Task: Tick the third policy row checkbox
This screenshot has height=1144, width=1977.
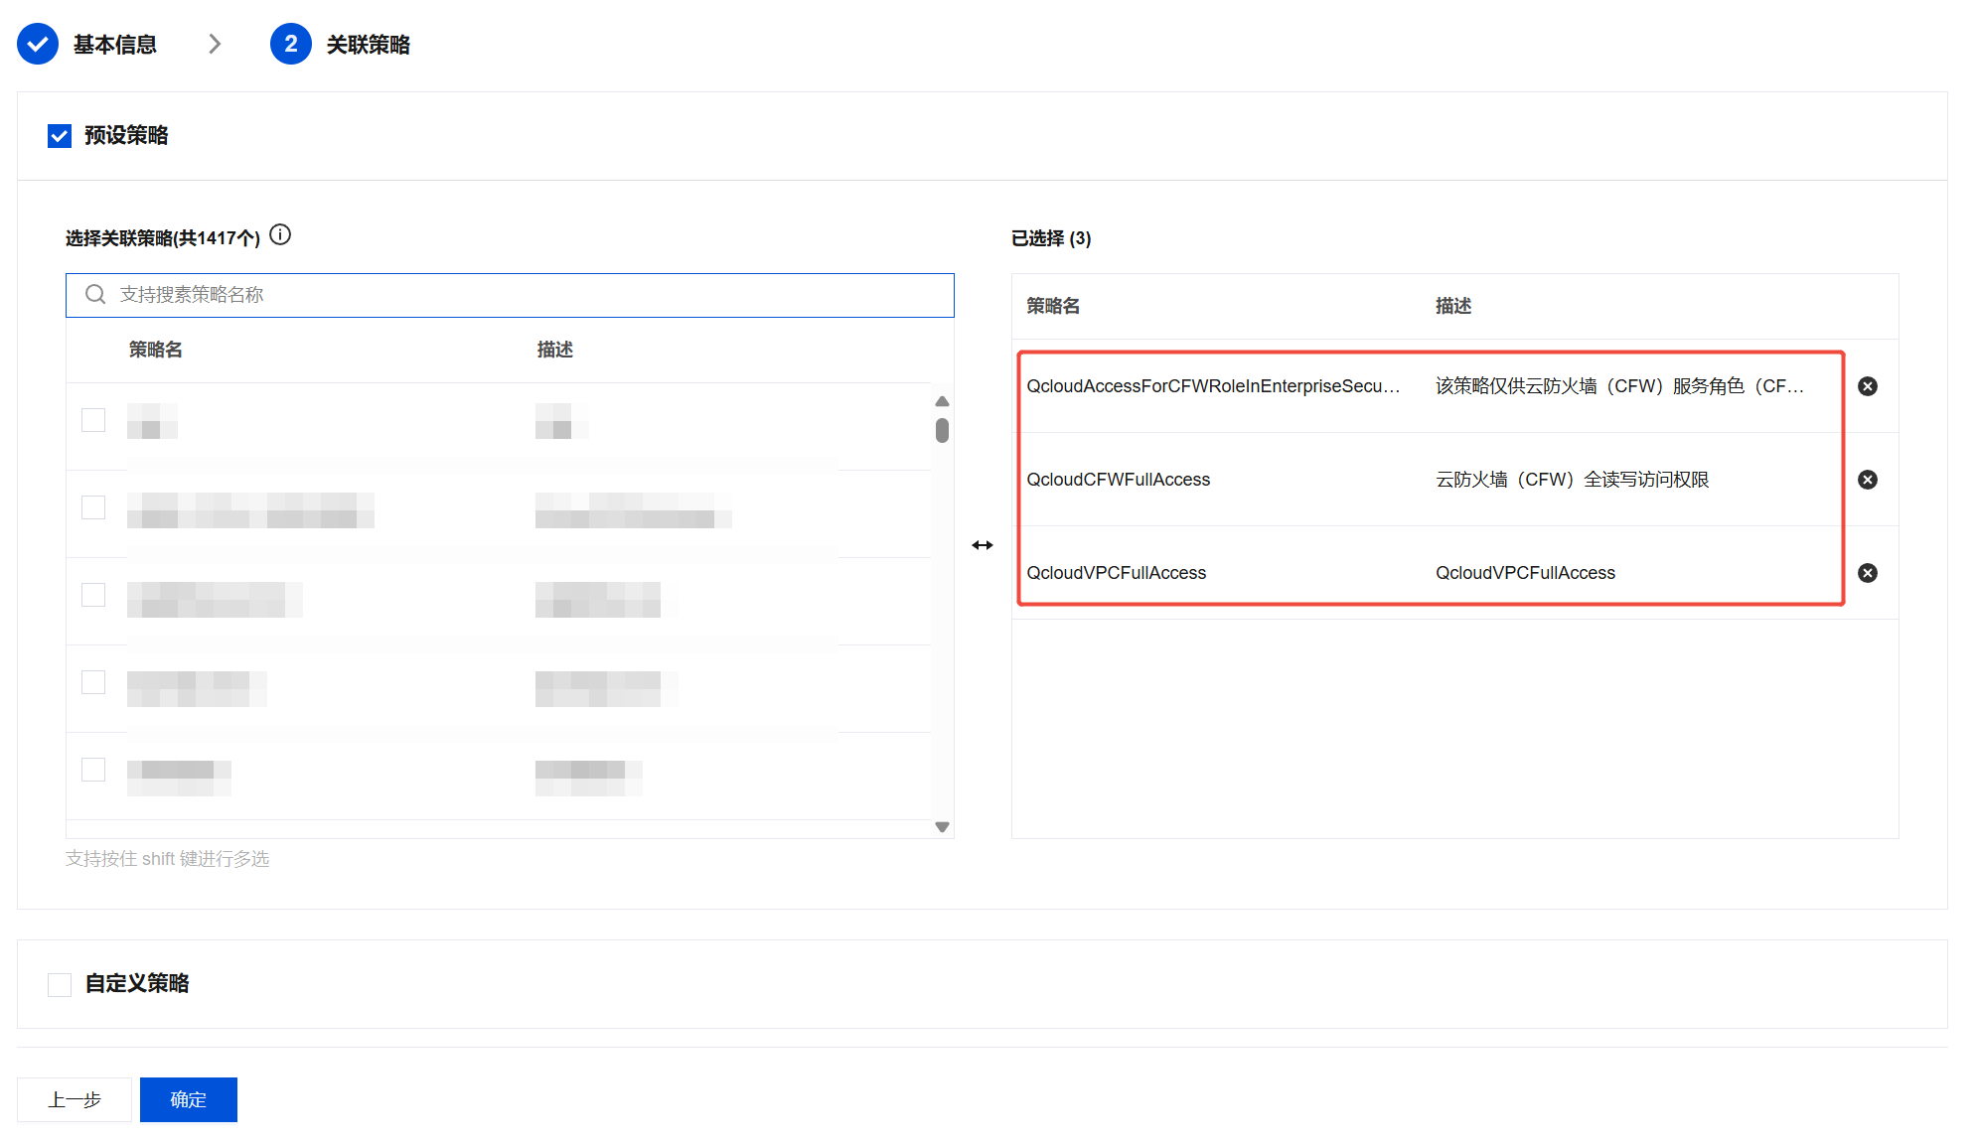Action: tap(93, 595)
